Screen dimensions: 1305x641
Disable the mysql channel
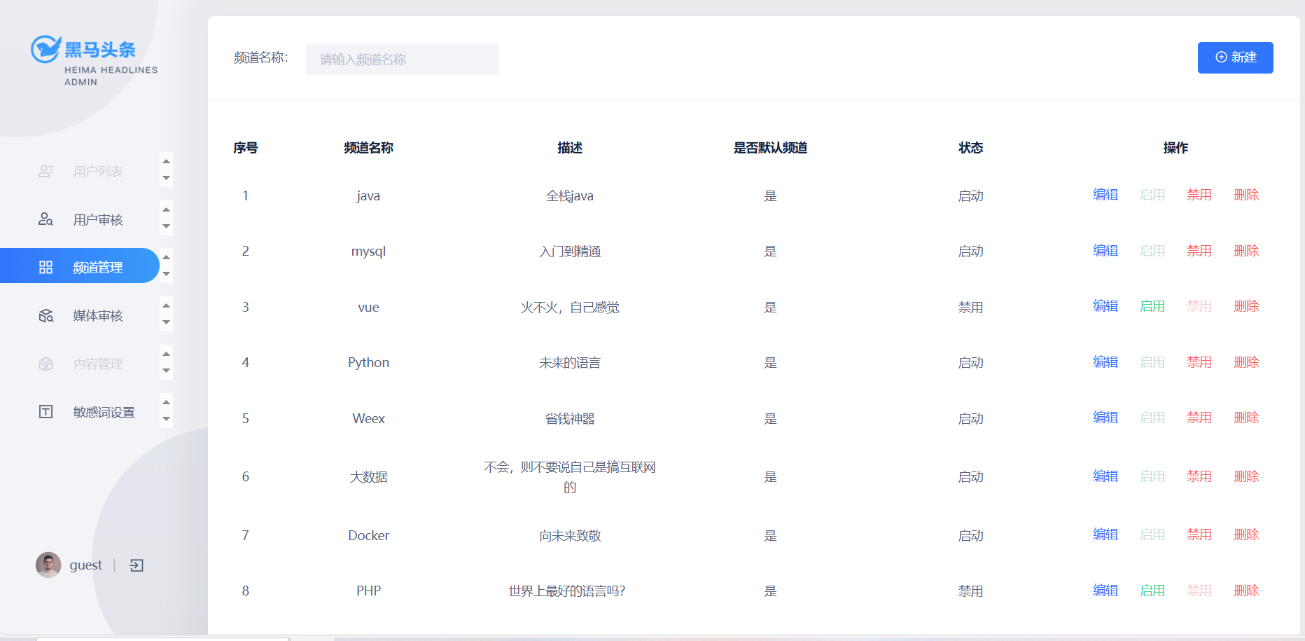[x=1199, y=251]
